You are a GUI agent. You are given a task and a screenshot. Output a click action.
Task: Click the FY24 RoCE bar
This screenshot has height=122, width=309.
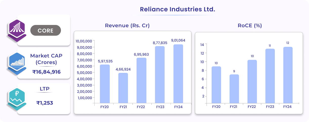(288, 75)
